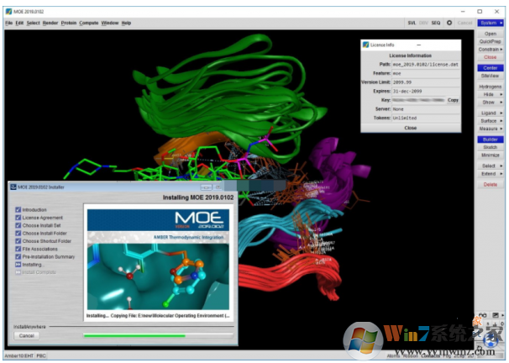
Task: Expand the Extend submenu
Action: click(491, 174)
